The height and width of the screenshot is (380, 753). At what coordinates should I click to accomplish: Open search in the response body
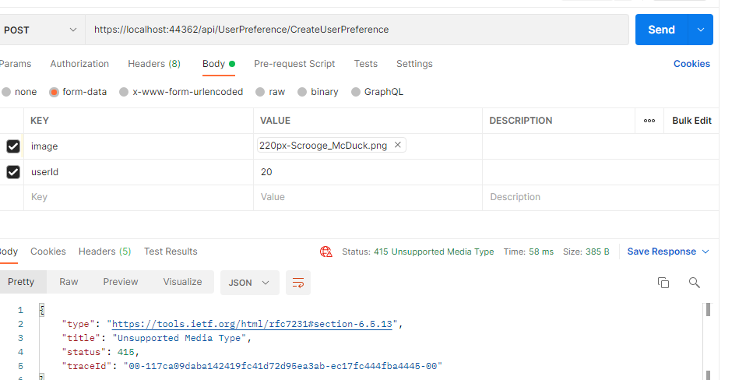pos(694,283)
